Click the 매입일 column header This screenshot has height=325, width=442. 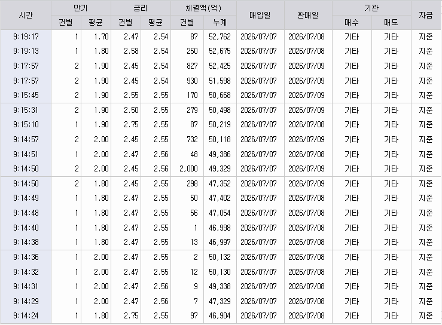[260, 15]
